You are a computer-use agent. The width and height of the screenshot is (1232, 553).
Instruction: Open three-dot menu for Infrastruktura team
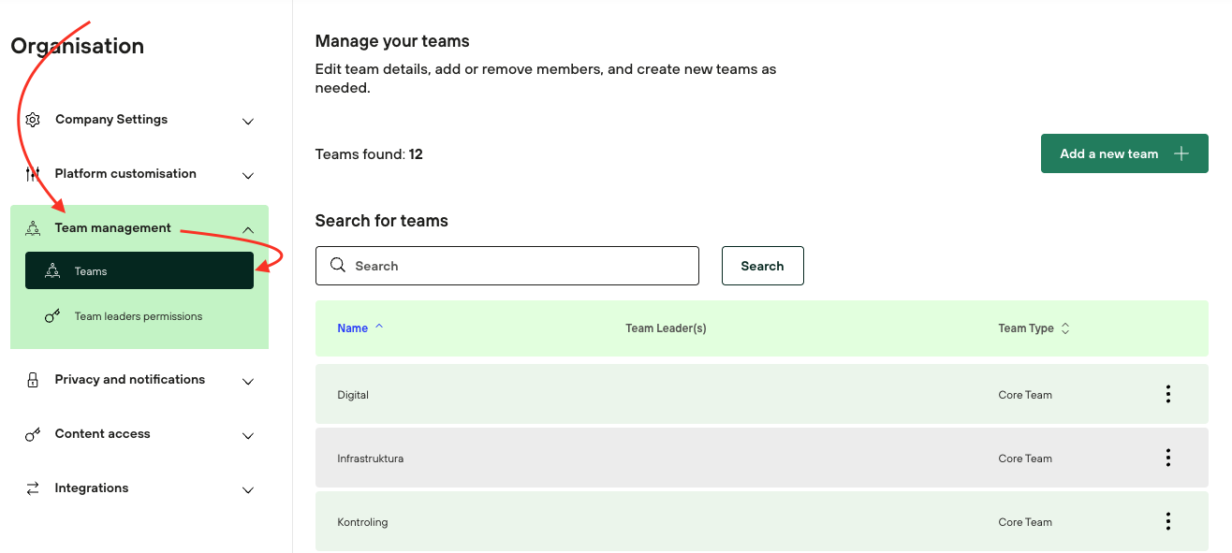coord(1167,458)
